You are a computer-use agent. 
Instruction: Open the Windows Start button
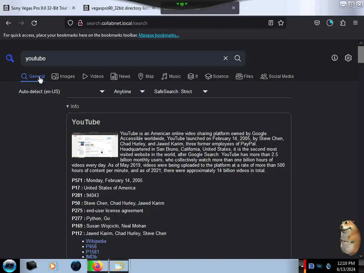pyautogui.click(x=10, y=266)
